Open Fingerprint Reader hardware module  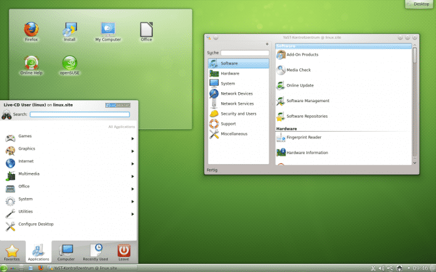(x=303, y=137)
